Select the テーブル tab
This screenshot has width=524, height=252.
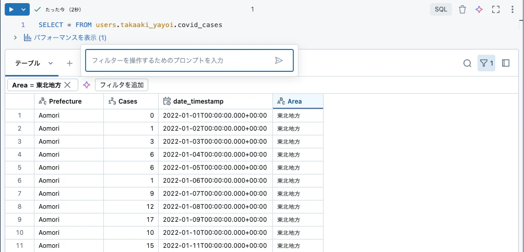(x=28, y=63)
